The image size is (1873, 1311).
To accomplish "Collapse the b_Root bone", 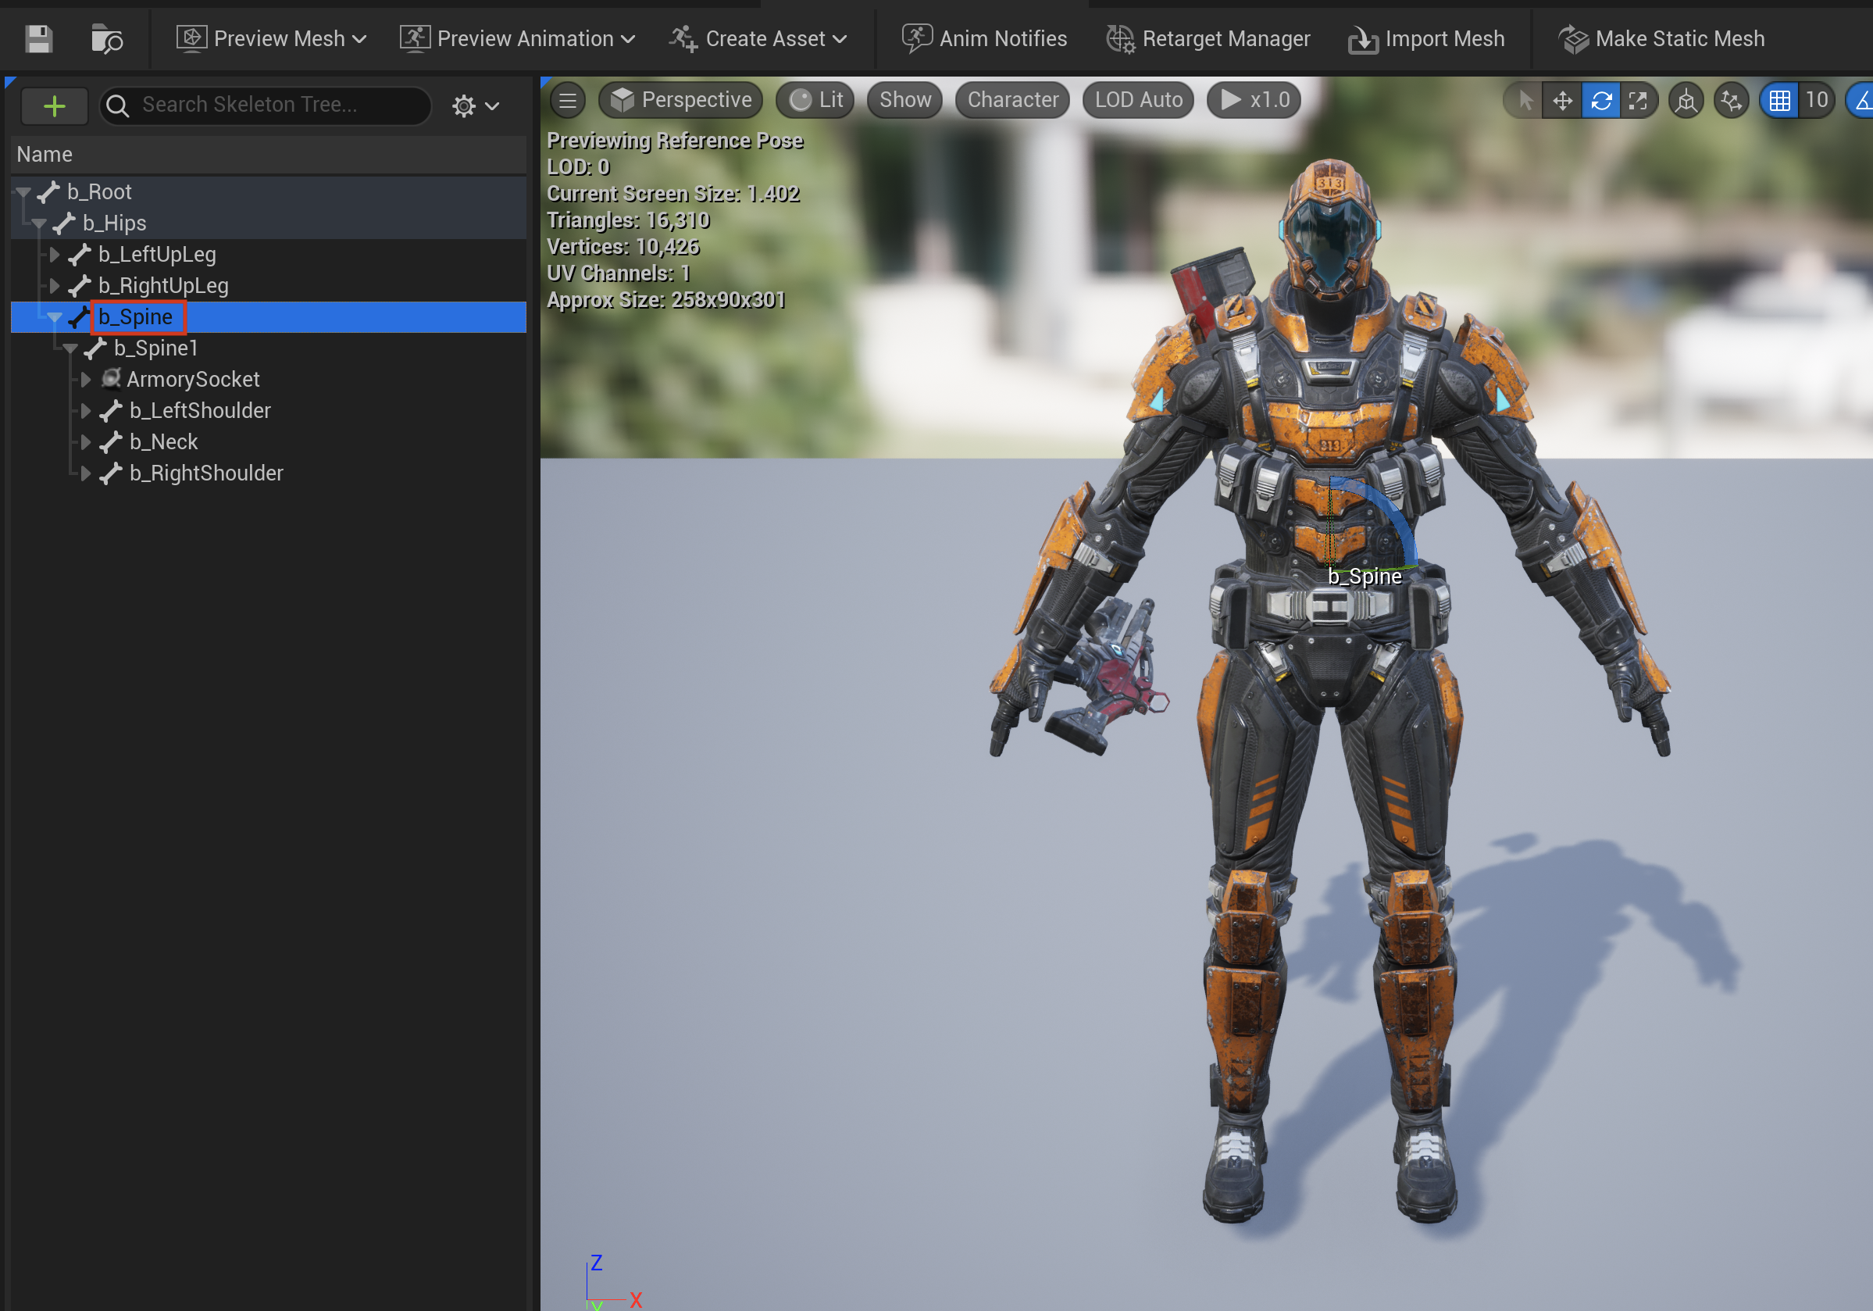I will tap(23, 192).
